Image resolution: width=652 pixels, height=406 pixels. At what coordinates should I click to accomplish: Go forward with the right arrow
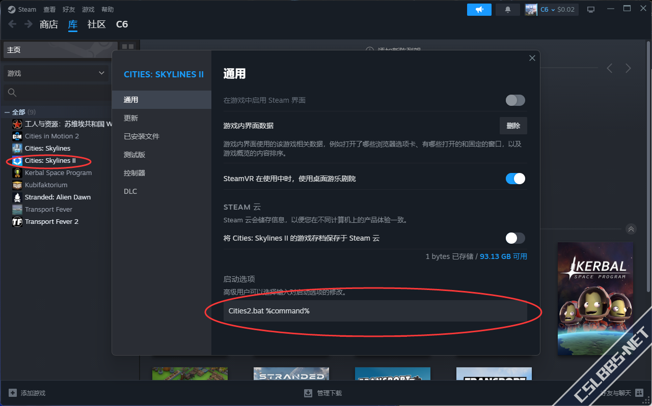tap(29, 24)
